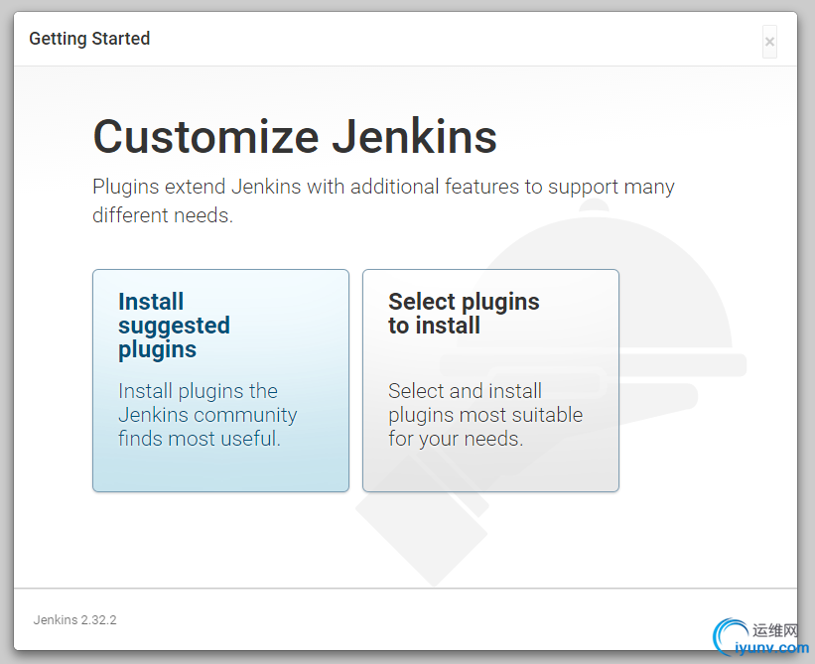Close the Getting Started dialog
This screenshot has height=664, width=815.
pos(769,42)
